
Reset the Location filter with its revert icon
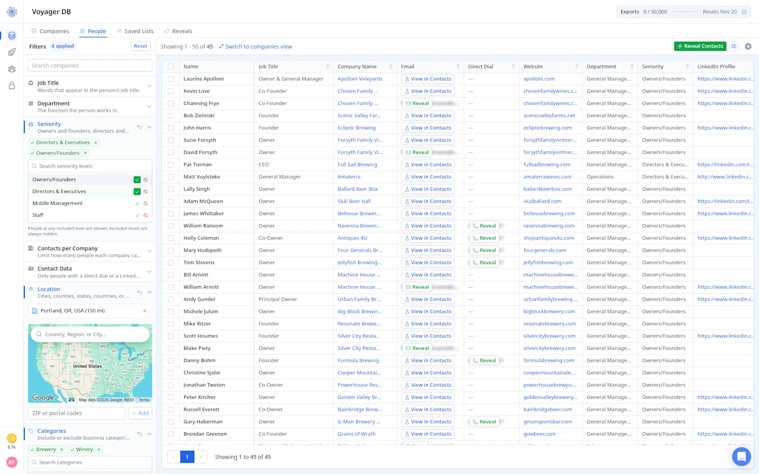tap(139, 292)
